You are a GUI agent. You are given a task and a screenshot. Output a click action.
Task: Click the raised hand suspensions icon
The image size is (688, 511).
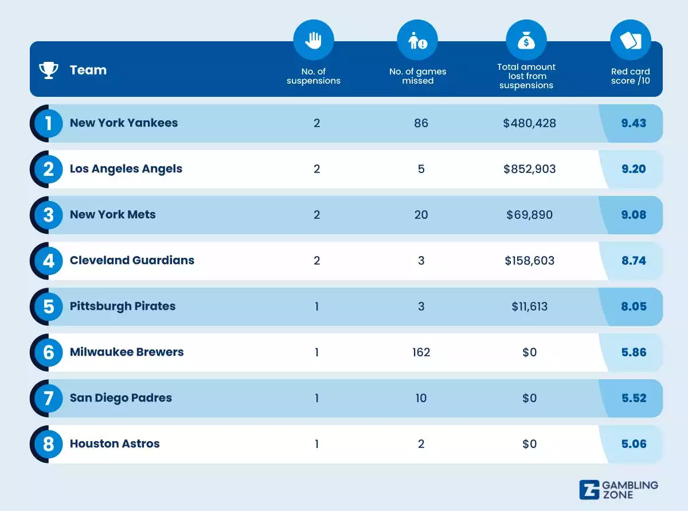click(313, 41)
